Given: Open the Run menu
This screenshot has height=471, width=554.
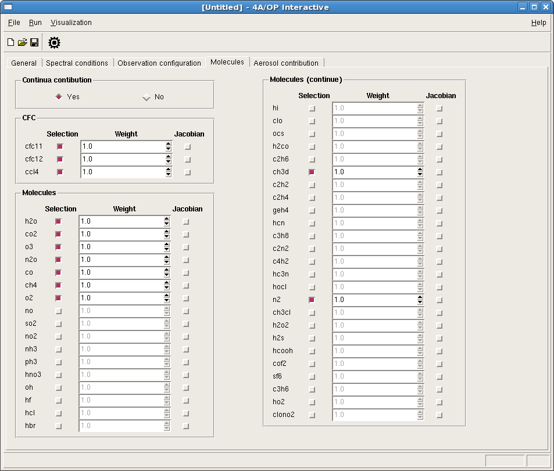Looking at the screenshot, I should pos(35,23).
